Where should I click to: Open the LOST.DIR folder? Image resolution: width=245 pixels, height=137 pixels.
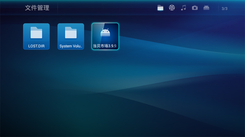(x=36, y=37)
